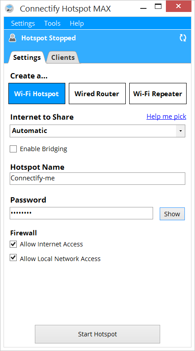Open the Tools menu

pyautogui.click(x=52, y=23)
